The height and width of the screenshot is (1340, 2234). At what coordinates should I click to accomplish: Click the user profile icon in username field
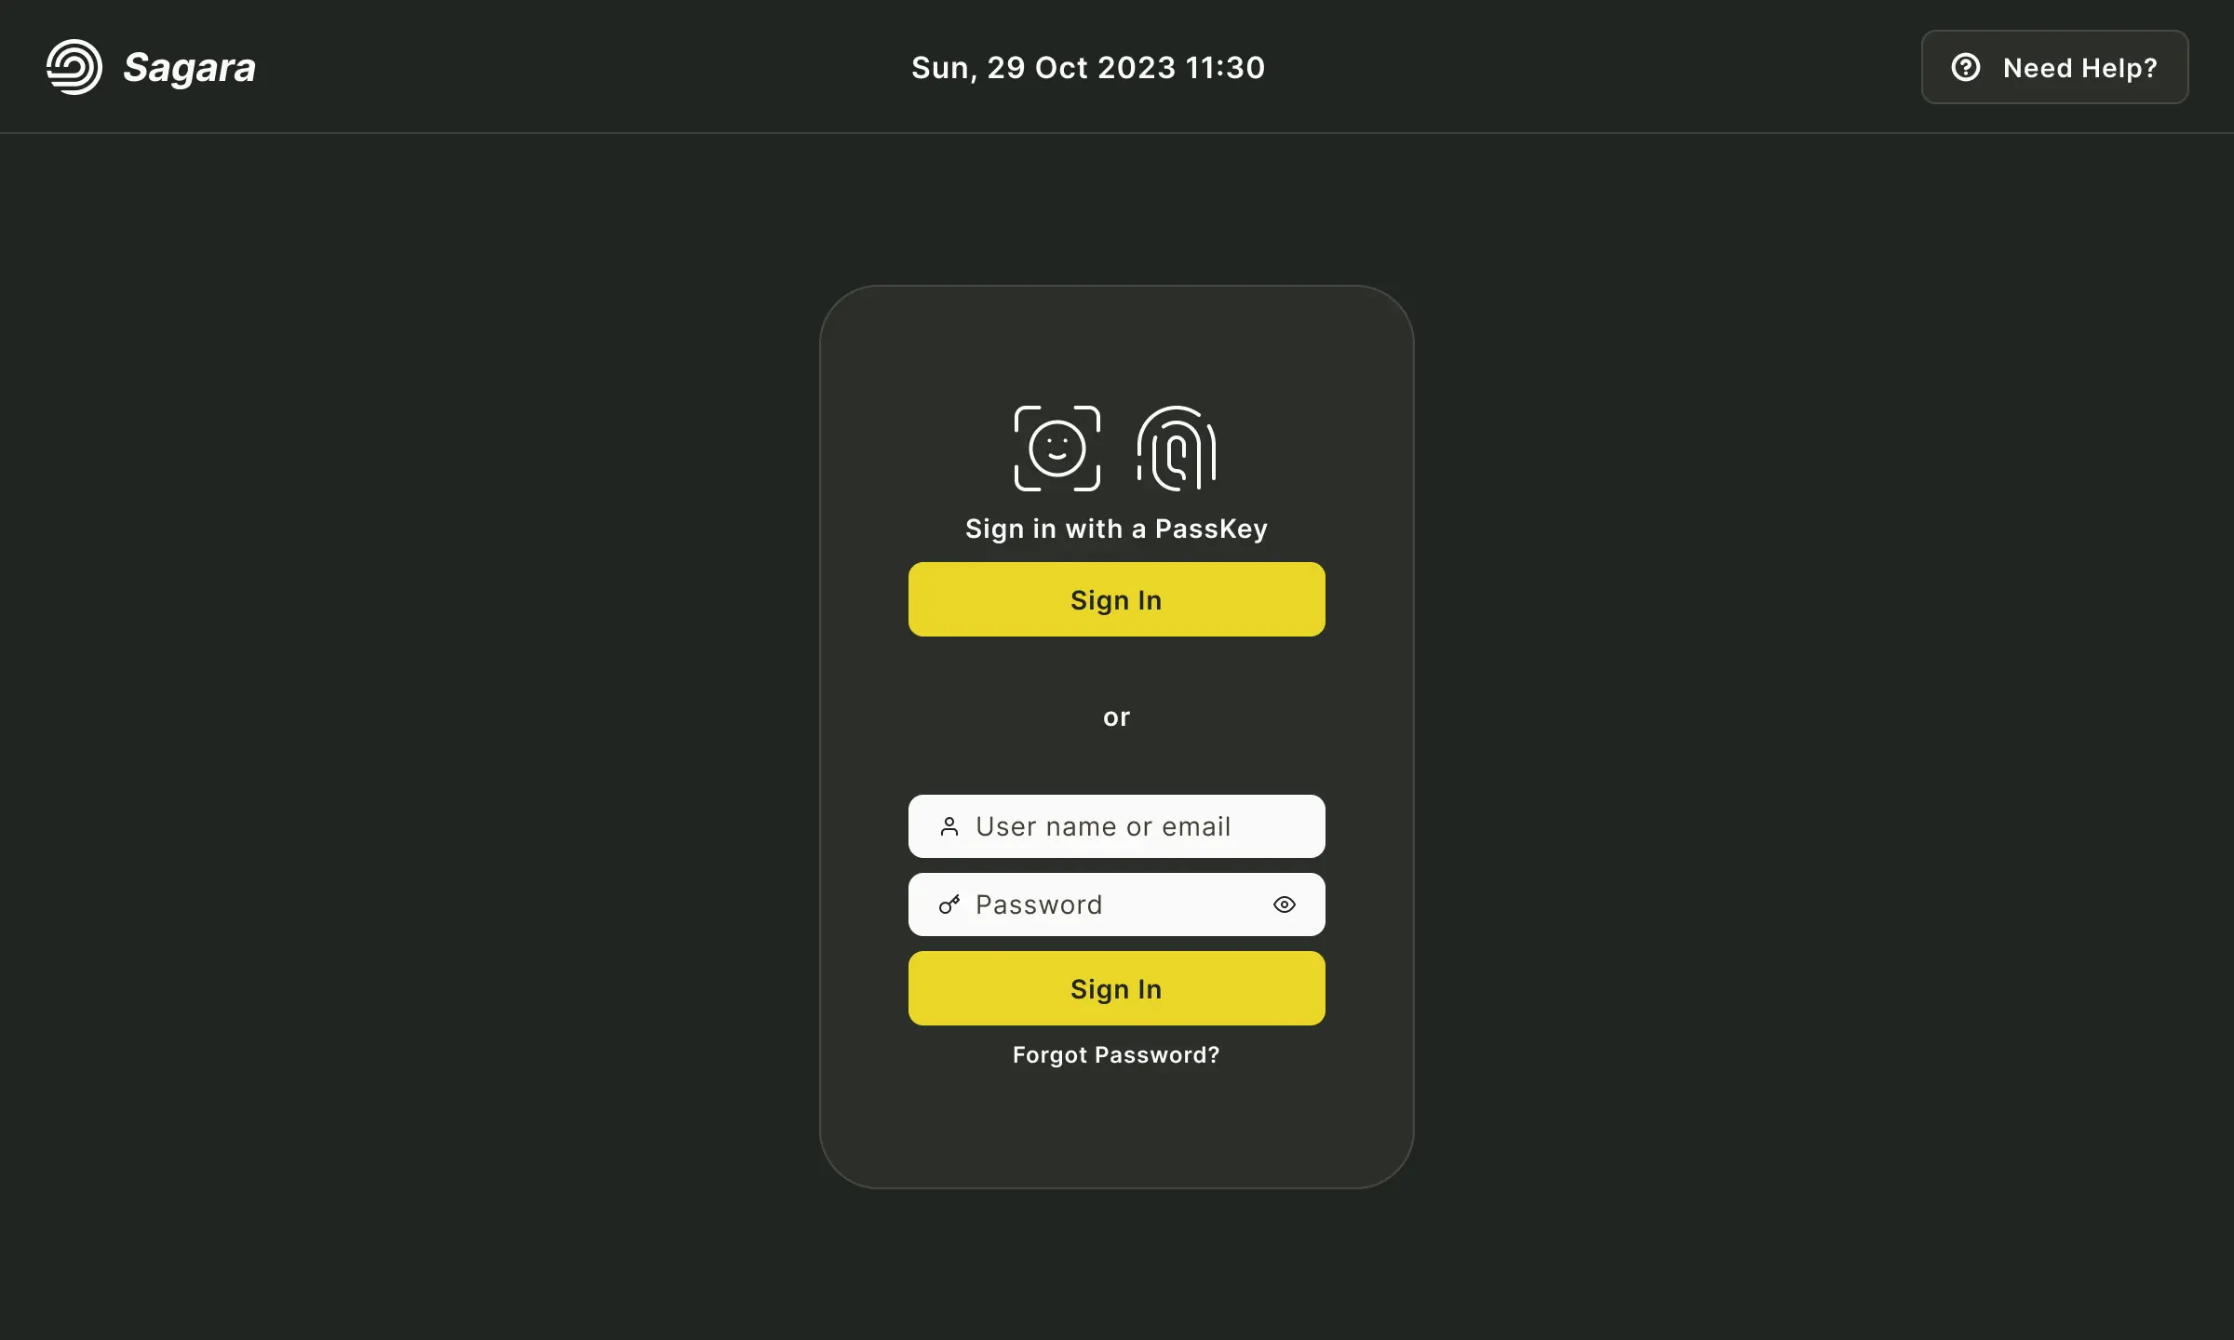pos(943,826)
